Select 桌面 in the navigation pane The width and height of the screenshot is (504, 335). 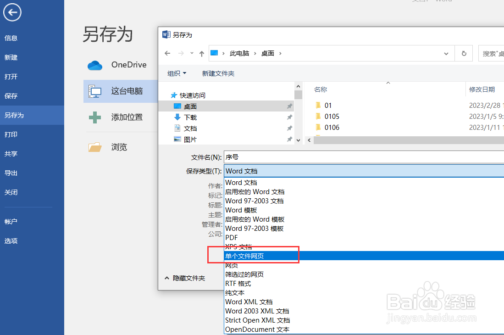pos(226,106)
